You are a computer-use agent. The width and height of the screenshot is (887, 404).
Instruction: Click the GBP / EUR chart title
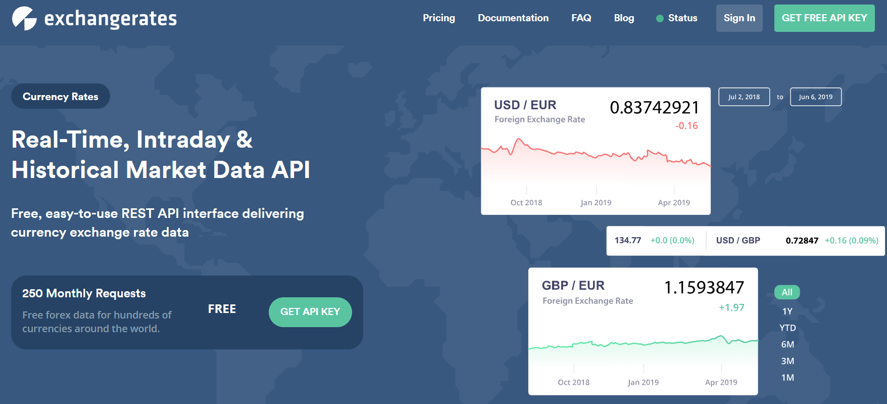click(x=573, y=285)
